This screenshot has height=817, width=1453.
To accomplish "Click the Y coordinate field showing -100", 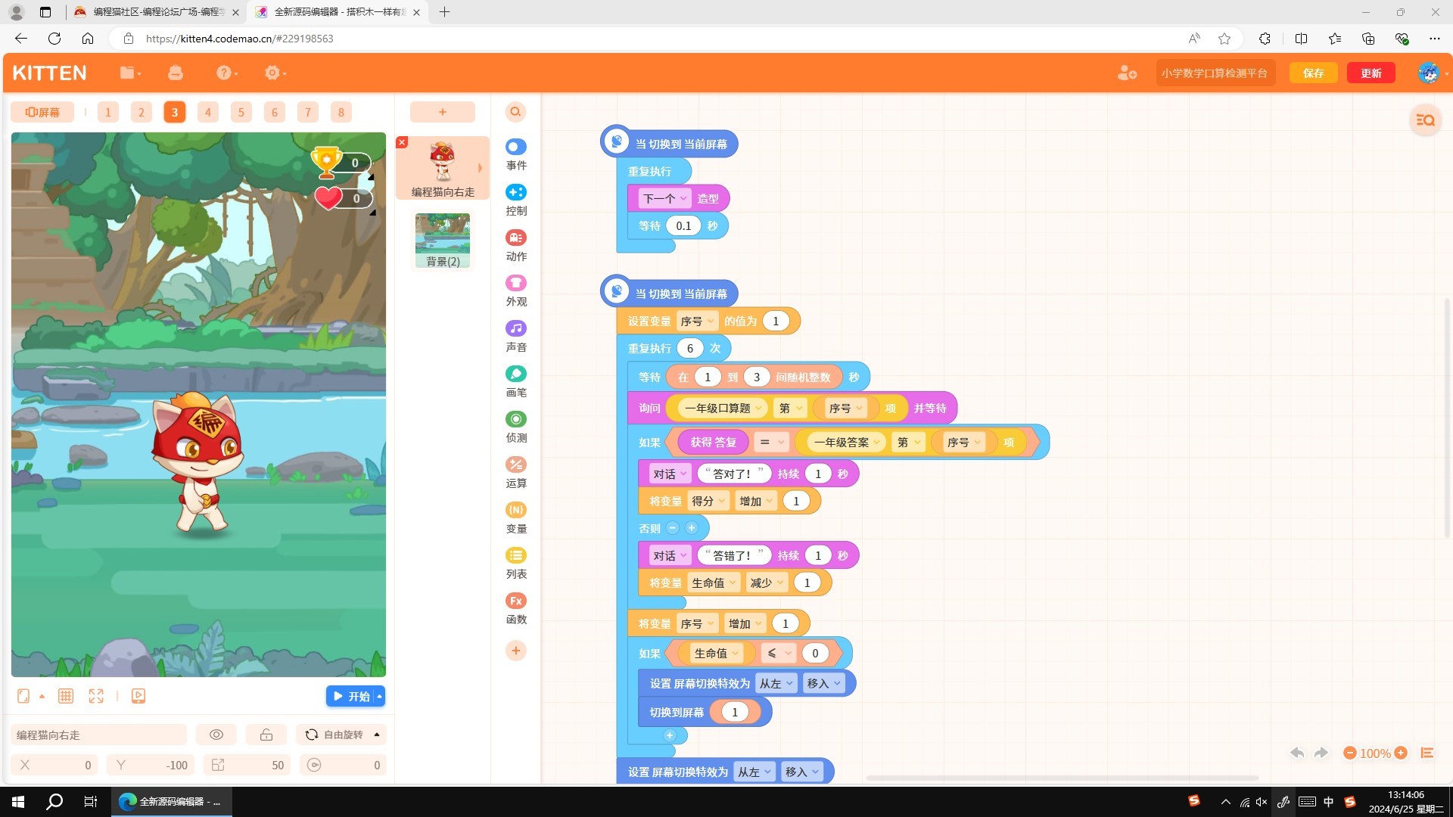I will pyautogui.click(x=151, y=765).
